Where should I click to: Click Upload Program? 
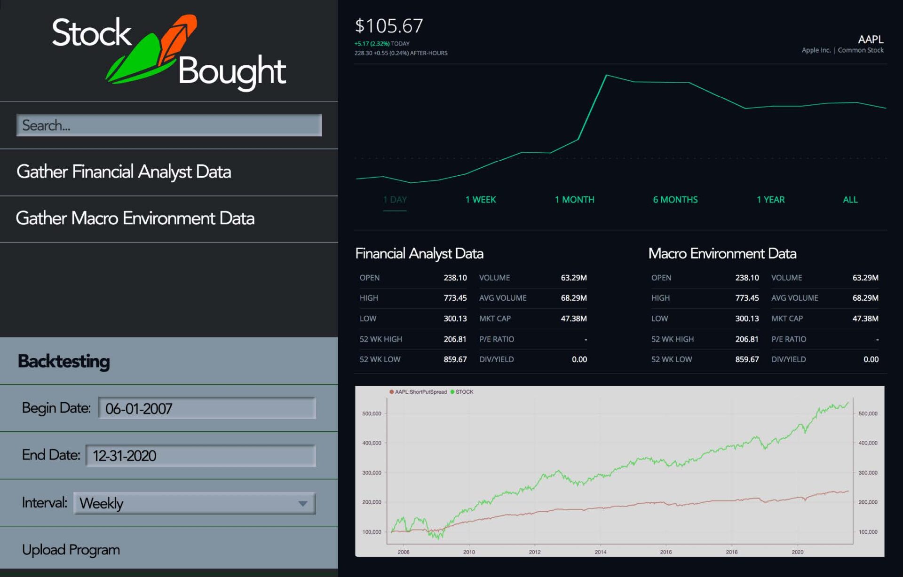pyautogui.click(x=71, y=550)
